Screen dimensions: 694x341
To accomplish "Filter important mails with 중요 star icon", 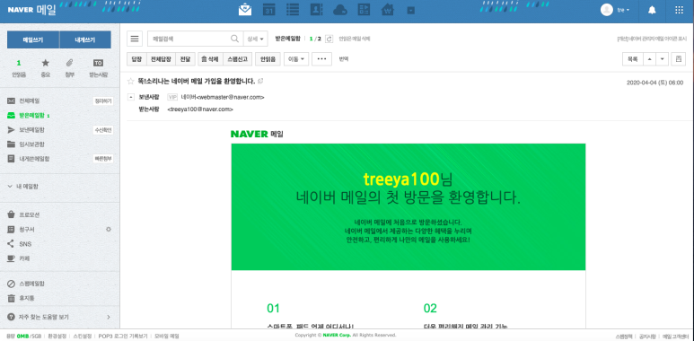I will point(45,68).
